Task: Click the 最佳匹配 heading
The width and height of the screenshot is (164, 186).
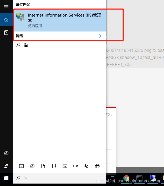Action: pos(23,4)
